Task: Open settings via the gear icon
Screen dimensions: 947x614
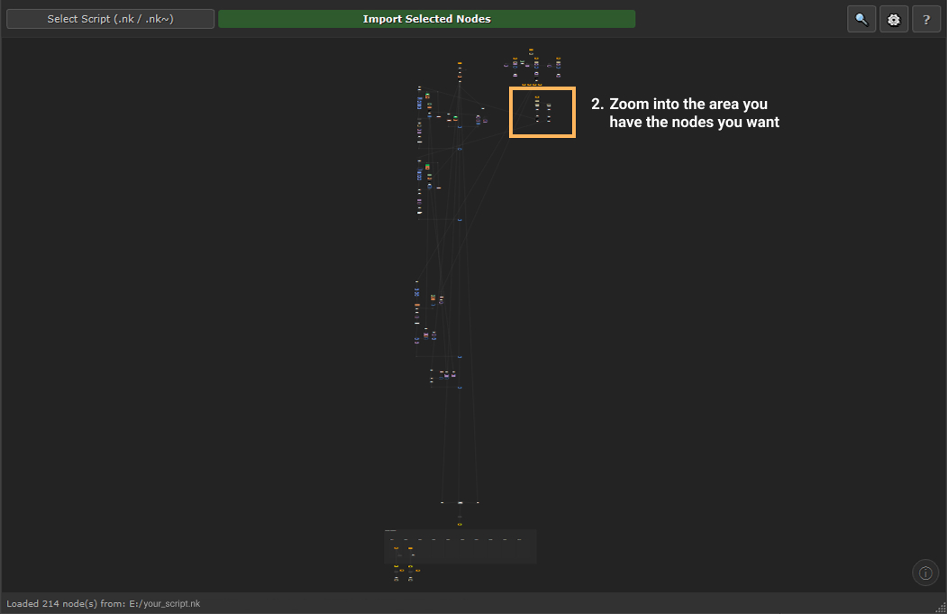Action: click(x=894, y=19)
